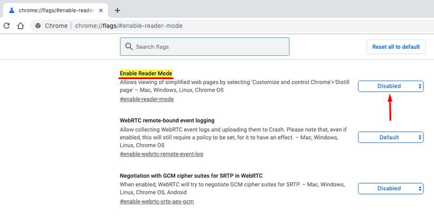This screenshot has width=434, height=221.
Task: Close the chrome://flags tab
Action: point(101,10)
